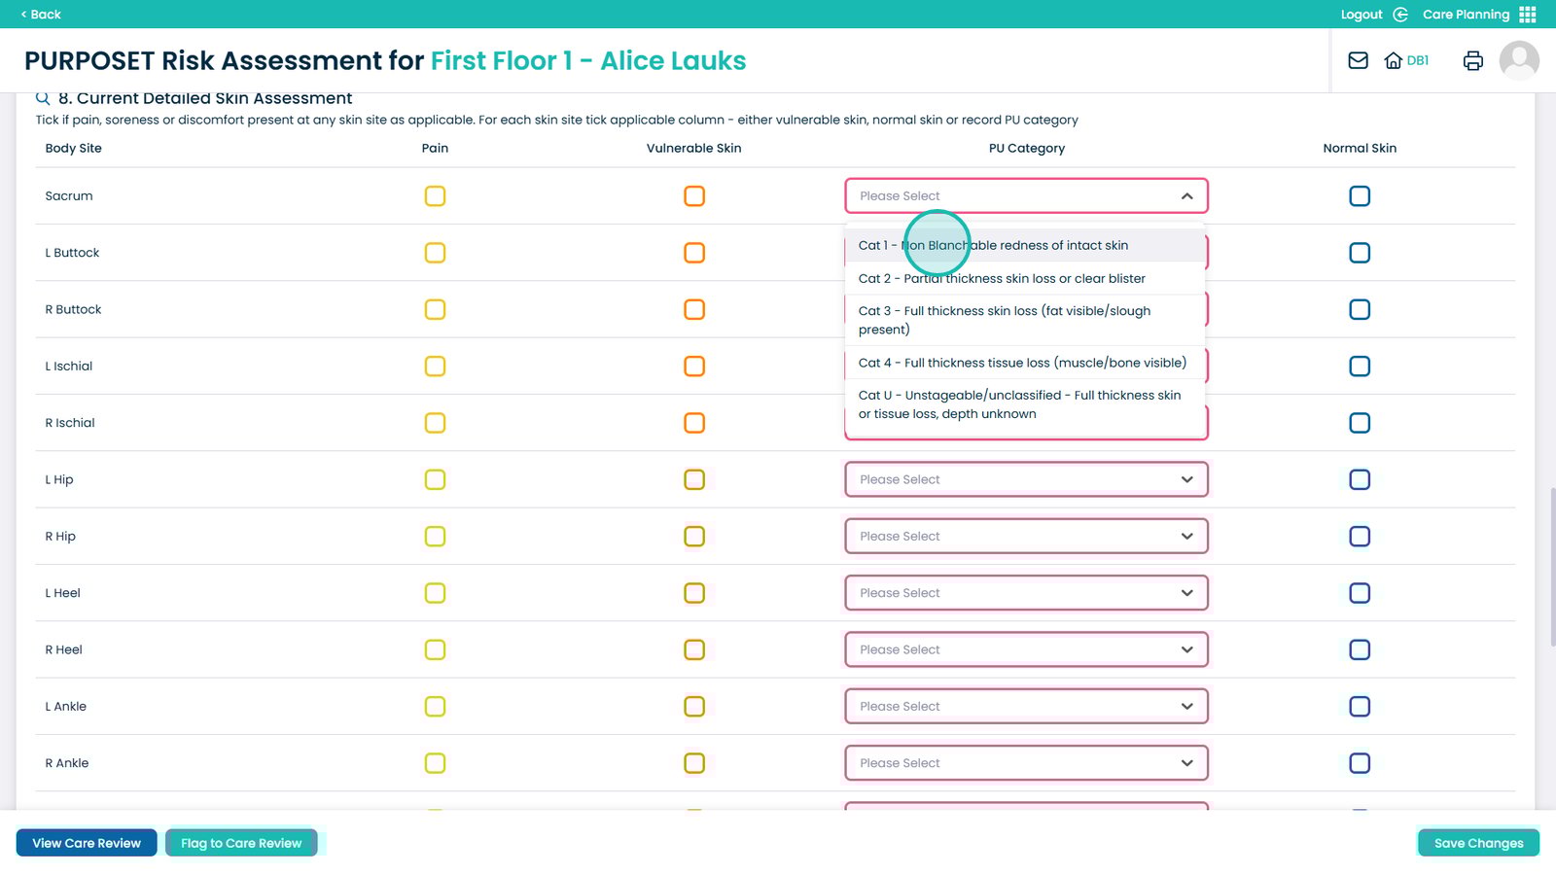Open the R Ankle PU Category dropdown
The width and height of the screenshot is (1556, 875).
click(x=1186, y=764)
